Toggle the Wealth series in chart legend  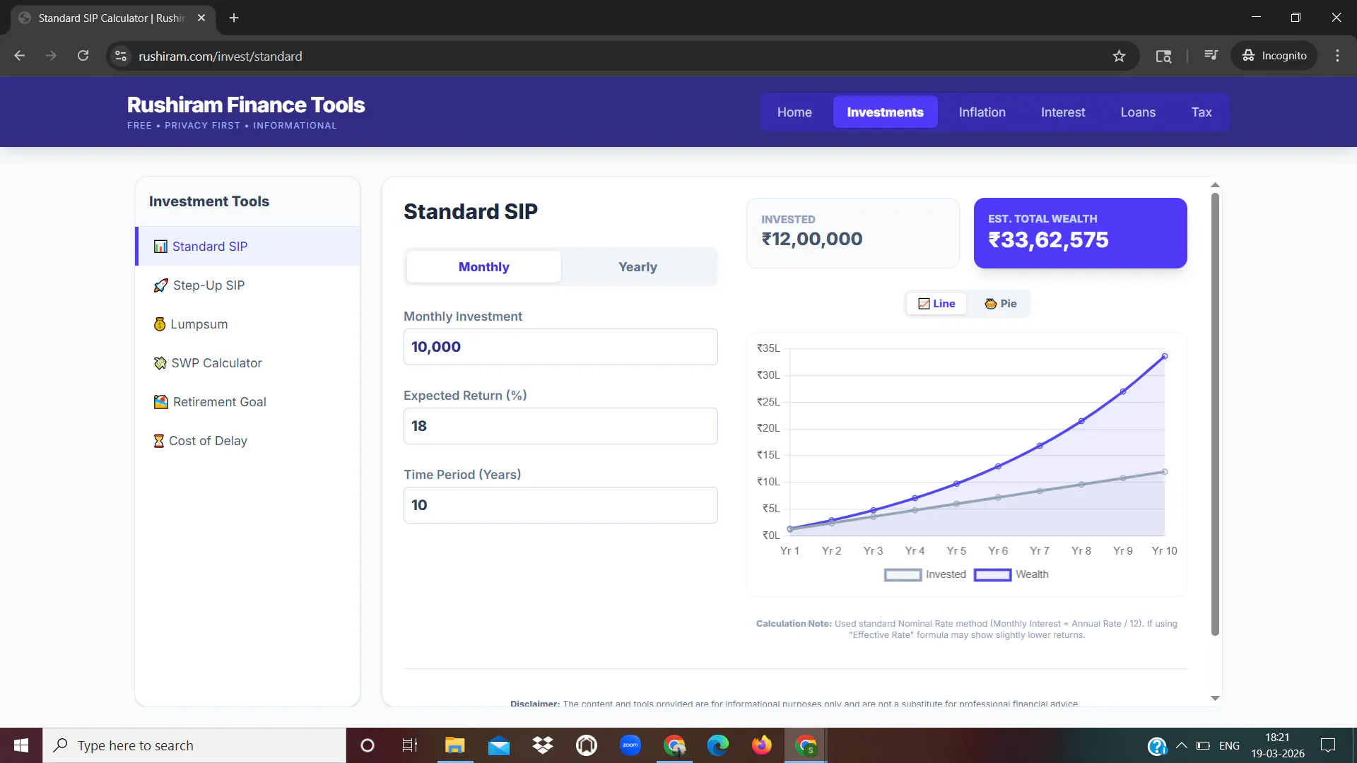pos(1011,574)
